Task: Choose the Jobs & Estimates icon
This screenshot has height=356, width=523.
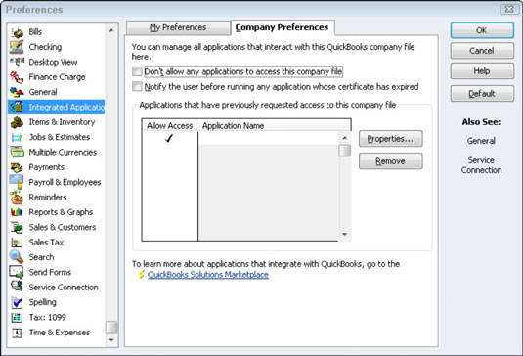Action: pyautogui.click(x=17, y=137)
